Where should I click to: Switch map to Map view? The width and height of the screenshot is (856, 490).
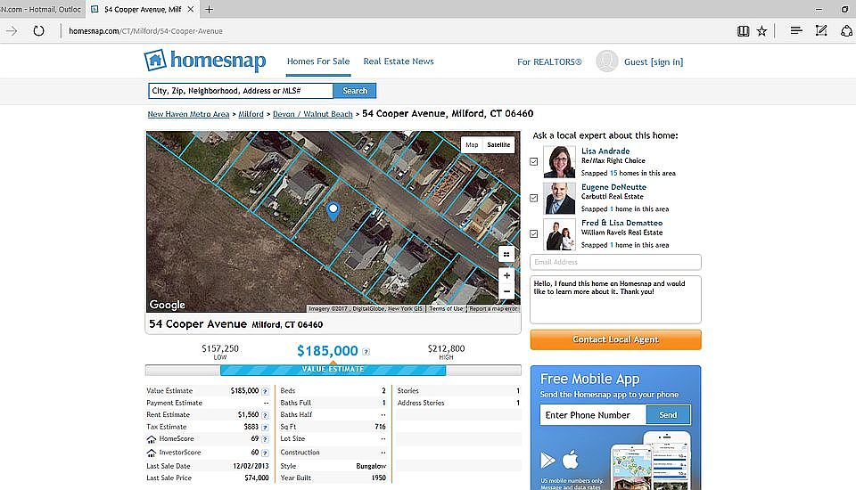click(x=472, y=144)
